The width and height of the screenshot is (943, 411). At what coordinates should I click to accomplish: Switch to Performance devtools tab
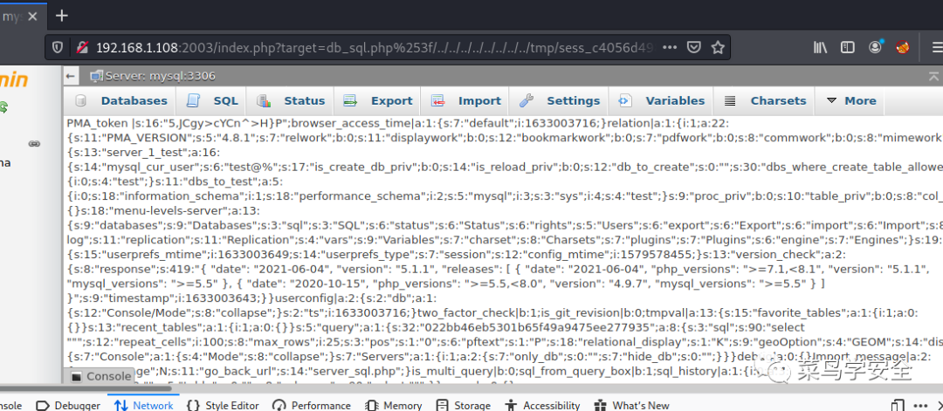(x=312, y=406)
